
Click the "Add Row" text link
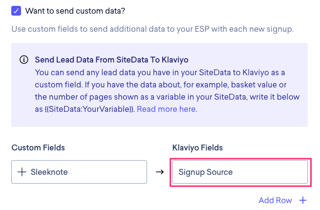[275, 200]
